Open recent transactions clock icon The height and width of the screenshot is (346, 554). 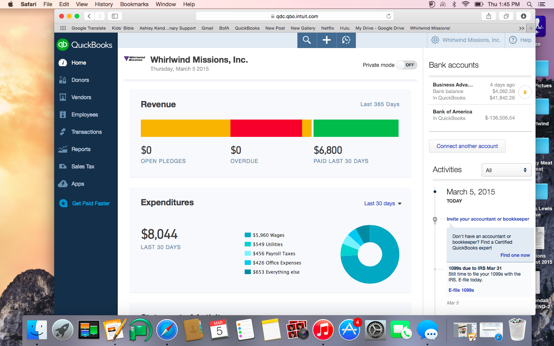pyautogui.click(x=346, y=40)
